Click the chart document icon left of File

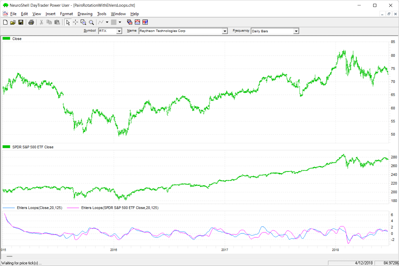pyautogui.click(x=5, y=14)
